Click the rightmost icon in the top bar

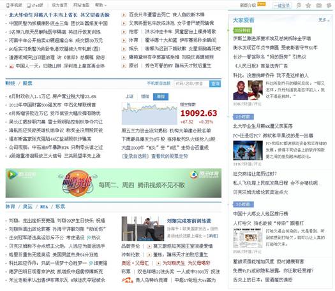[x=329, y=5]
